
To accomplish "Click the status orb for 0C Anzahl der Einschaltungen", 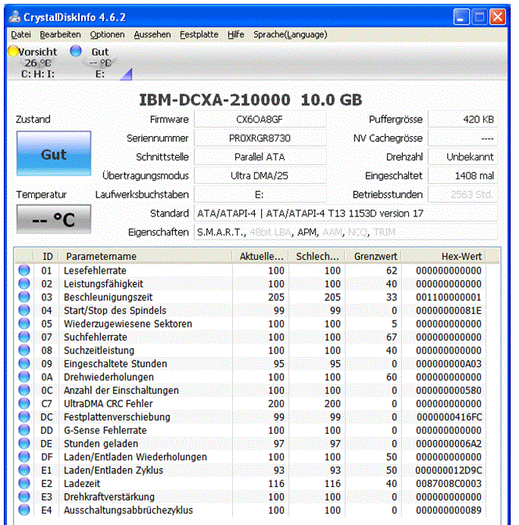I will 24,390.
